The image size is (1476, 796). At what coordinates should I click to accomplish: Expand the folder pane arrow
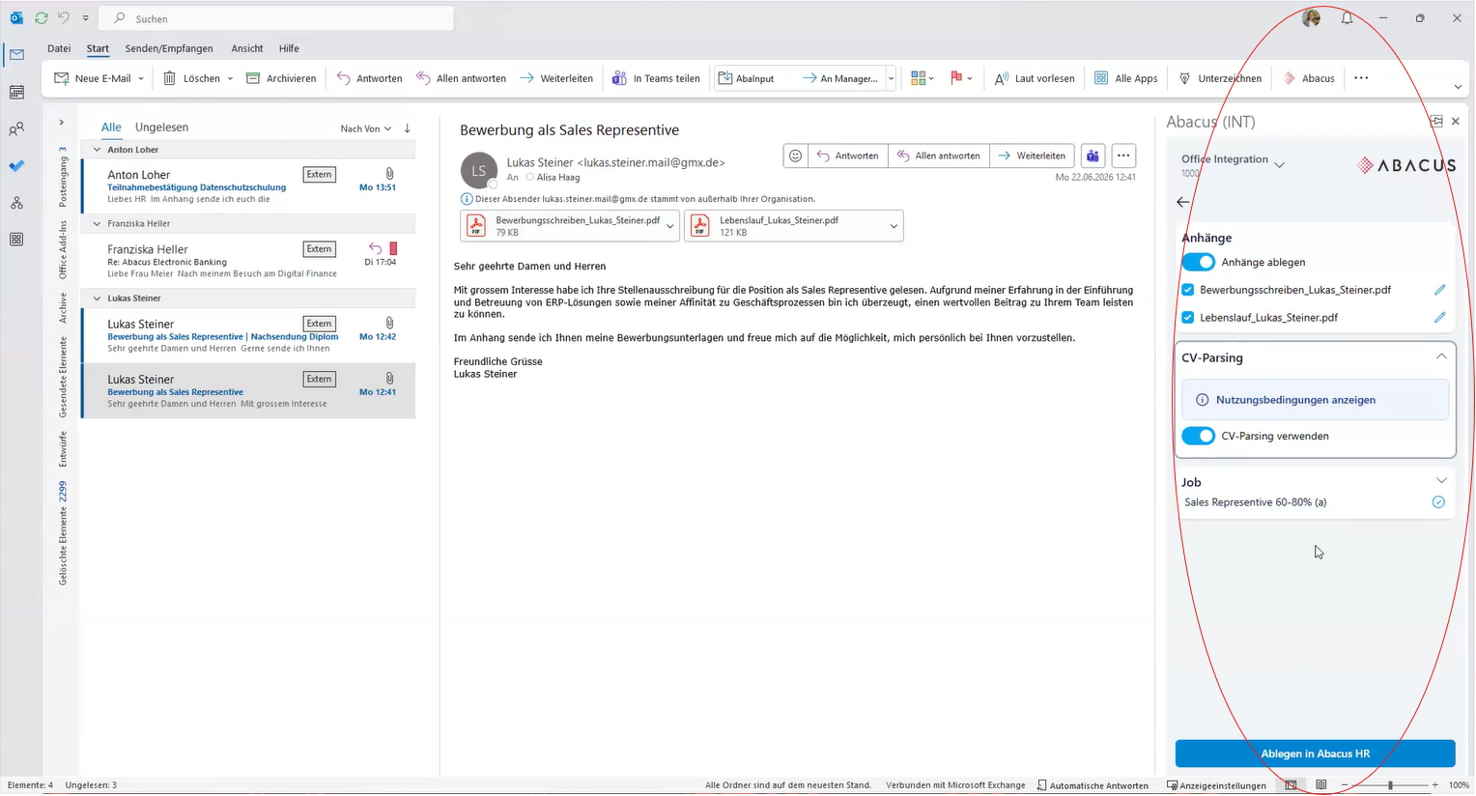[x=61, y=123]
